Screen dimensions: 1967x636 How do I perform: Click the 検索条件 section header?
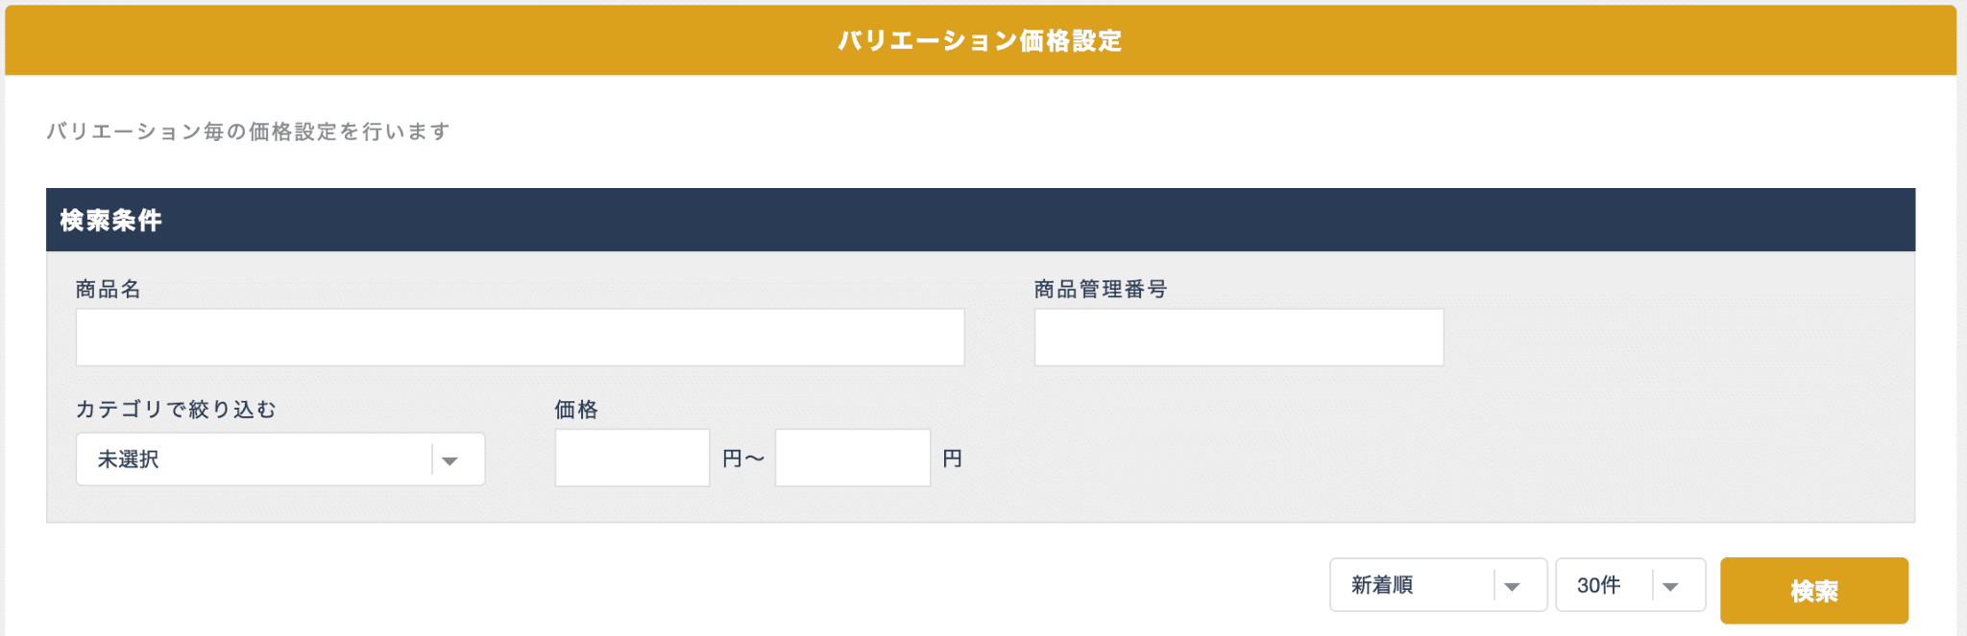point(111,221)
